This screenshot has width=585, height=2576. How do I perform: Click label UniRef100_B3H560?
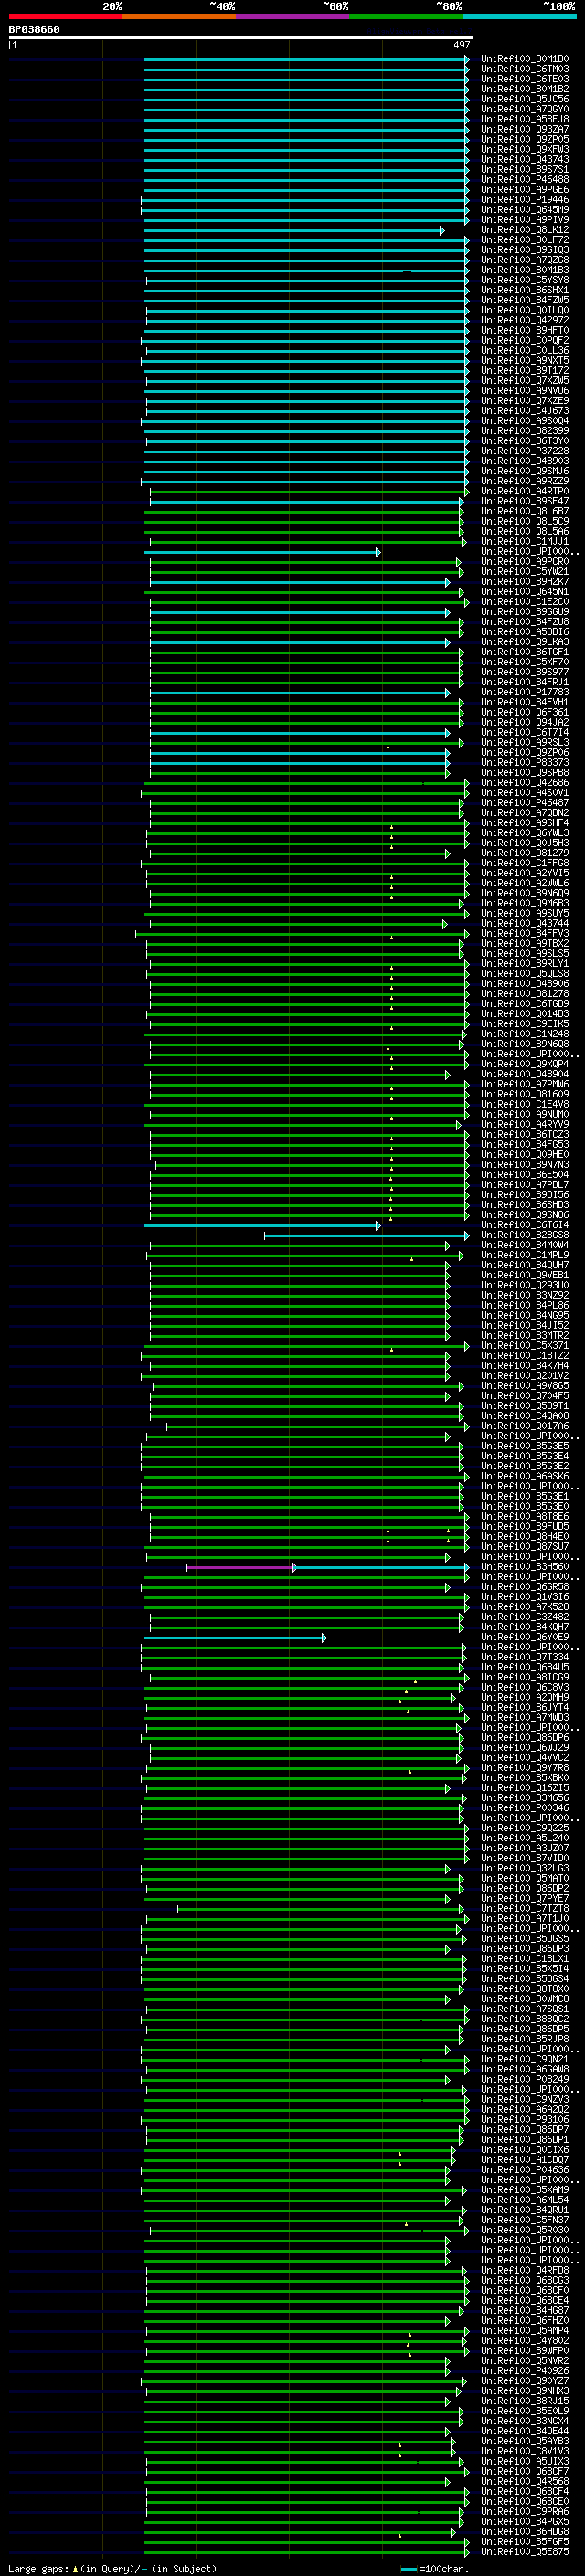pyautogui.click(x=524, y=1567)
